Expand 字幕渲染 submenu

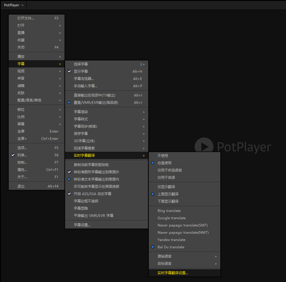point(106,112)
